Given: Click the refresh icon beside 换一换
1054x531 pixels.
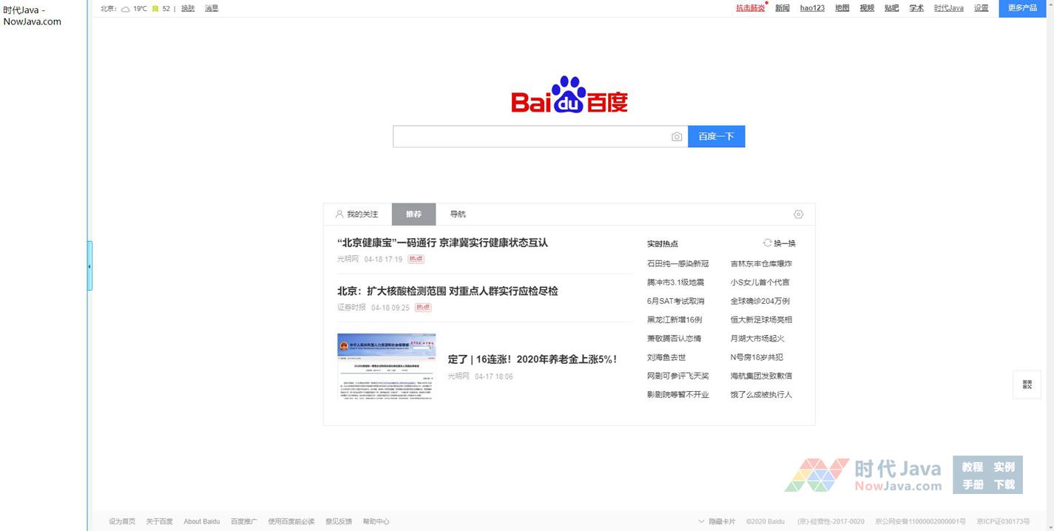Looking at the screenshot, I should point(767,243).
